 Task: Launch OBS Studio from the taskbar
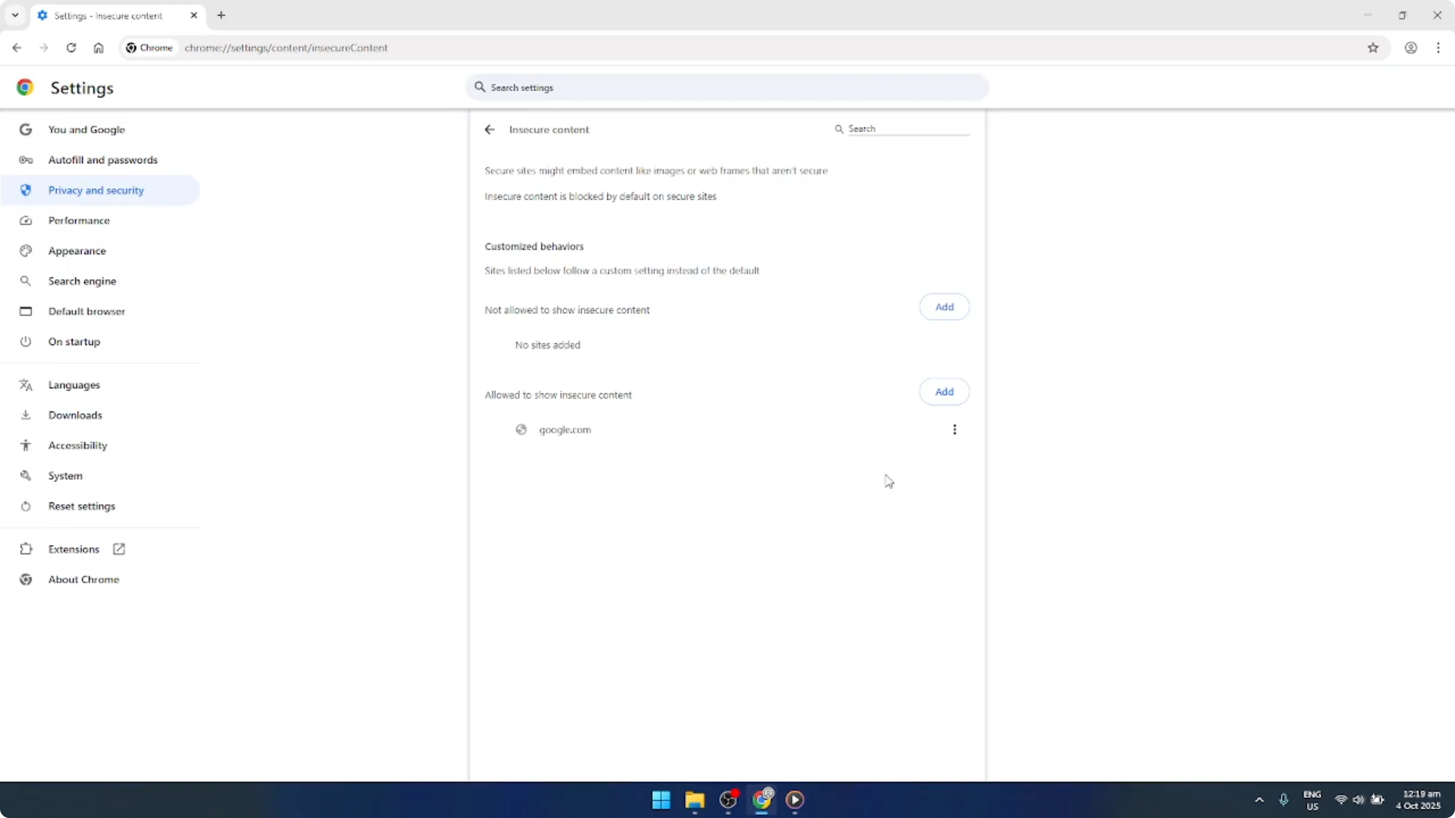[x=728, y=800]
